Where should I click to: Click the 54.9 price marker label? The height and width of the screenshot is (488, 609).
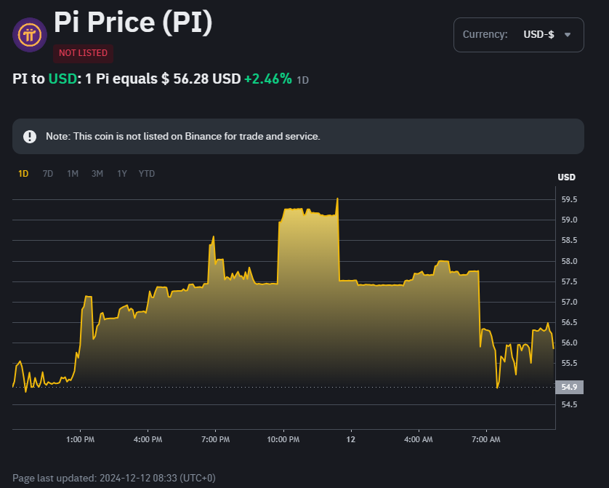pos(569,387)
